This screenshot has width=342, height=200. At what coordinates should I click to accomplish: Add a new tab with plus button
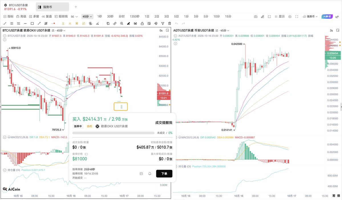point(76,7)
